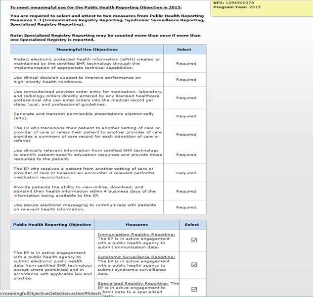Click Required for patient-specific education resources row
Viewport: 313px width, 297px height.
[186, 154]
